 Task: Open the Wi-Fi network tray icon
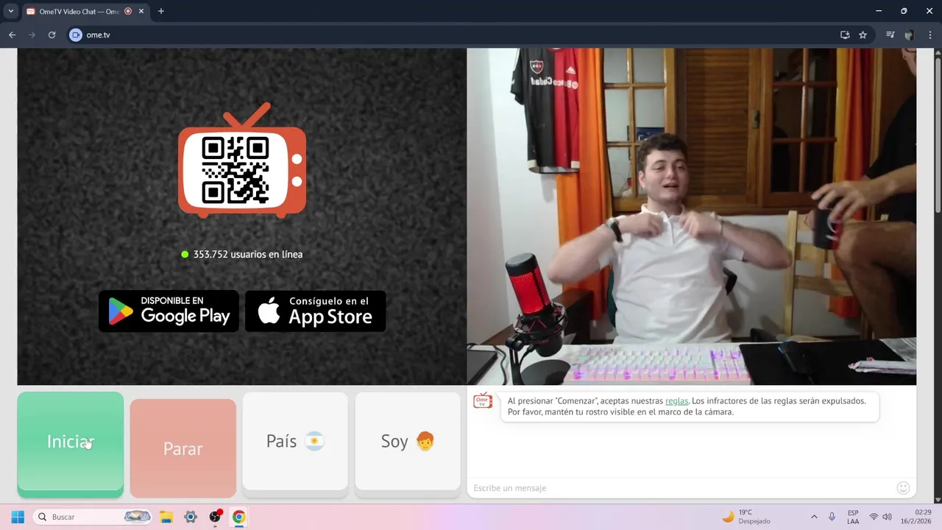click(874, 517)
